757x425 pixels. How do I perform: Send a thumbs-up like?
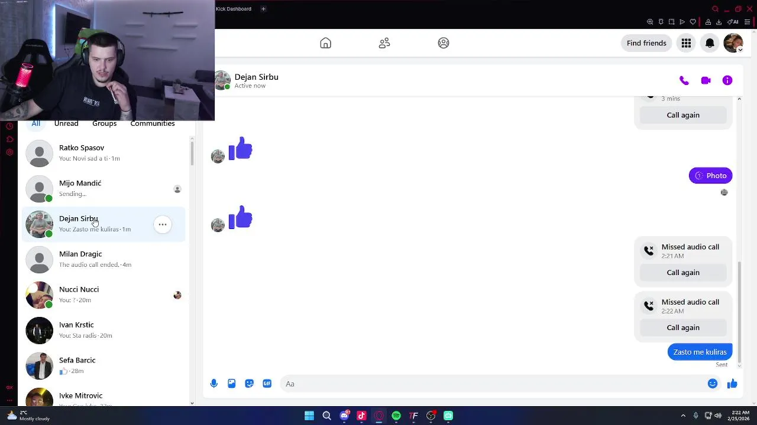tap(732, 384)
